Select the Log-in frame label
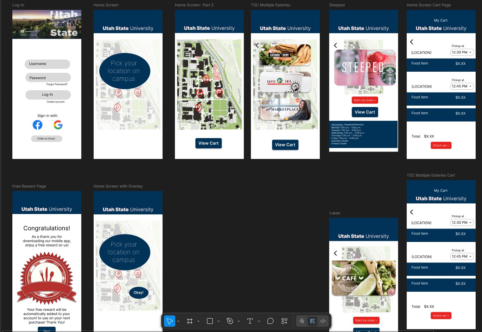 18,5
